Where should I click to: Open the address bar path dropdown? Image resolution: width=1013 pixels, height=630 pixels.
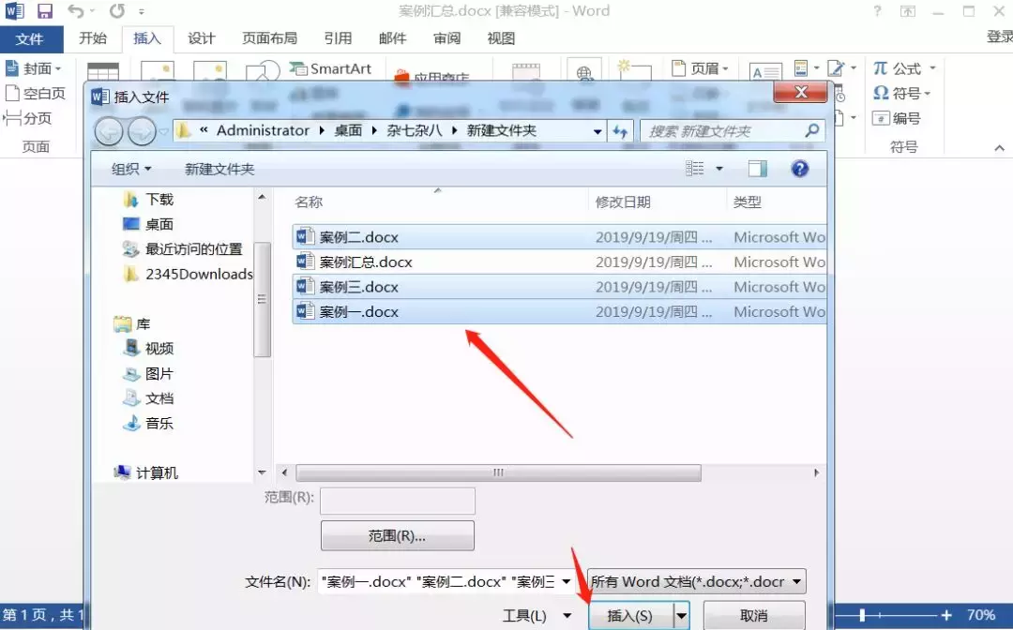pos(597,131)
